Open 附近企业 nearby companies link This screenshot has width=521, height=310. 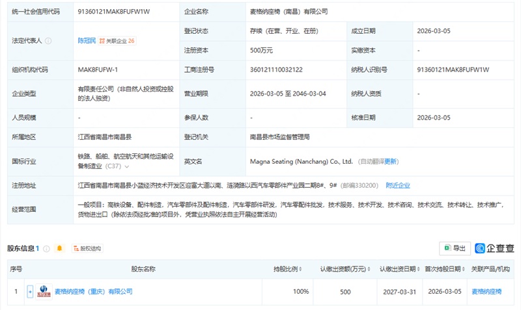(x=397, y=185)
